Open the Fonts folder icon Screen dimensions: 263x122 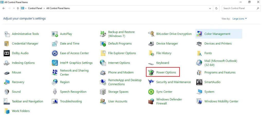(x=199, y=53)
